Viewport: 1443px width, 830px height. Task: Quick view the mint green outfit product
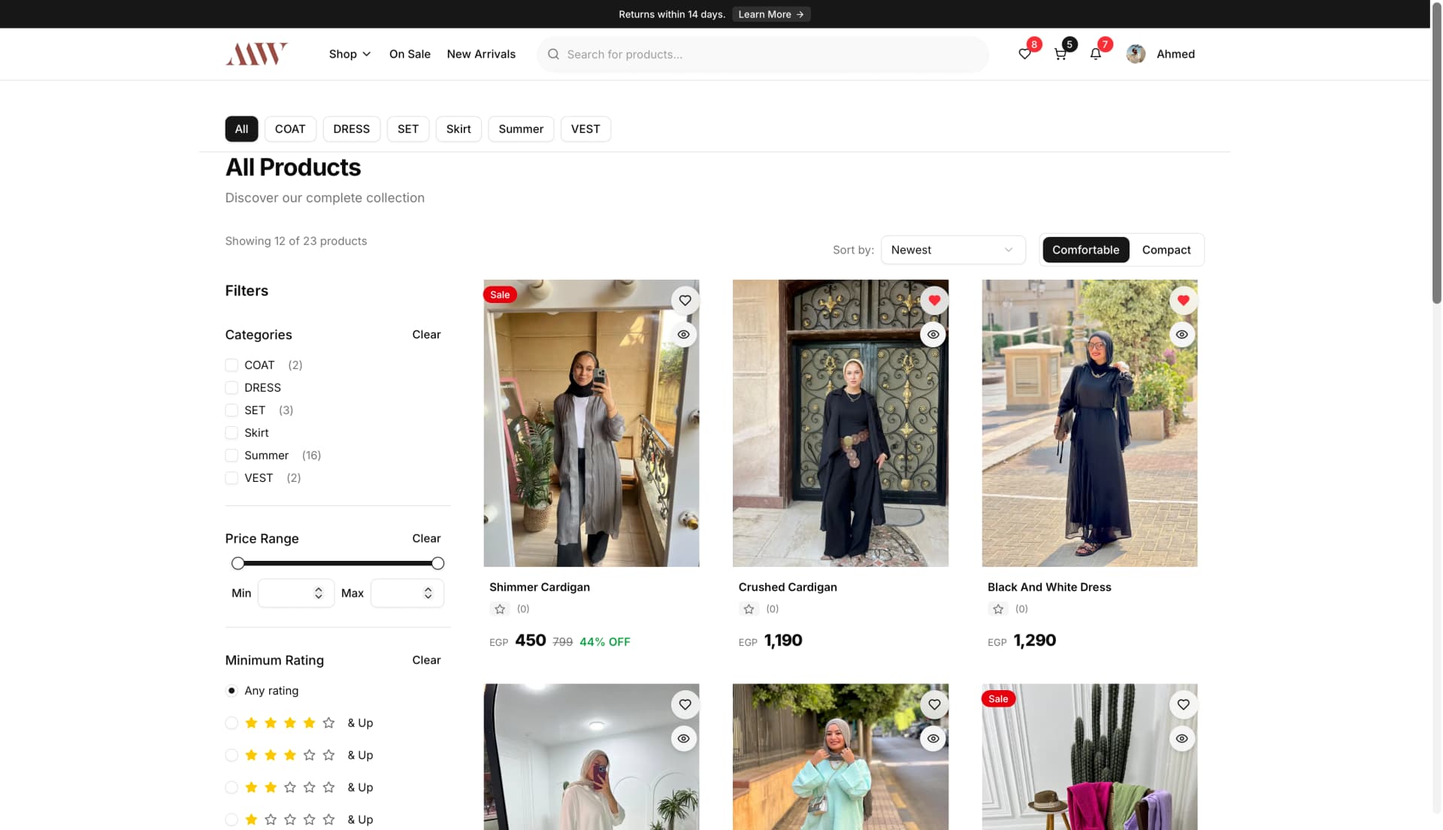click(933, 738)
